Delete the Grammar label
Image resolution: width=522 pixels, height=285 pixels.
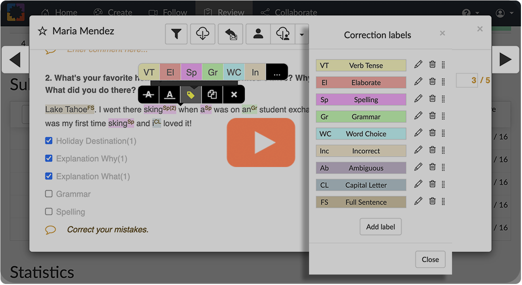pos(432,115)
